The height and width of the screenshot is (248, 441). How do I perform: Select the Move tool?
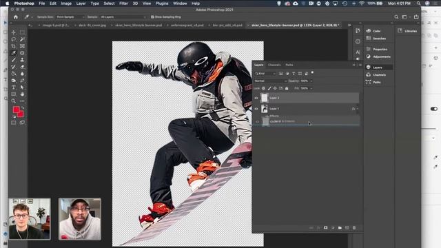click(x=14, y=32)
